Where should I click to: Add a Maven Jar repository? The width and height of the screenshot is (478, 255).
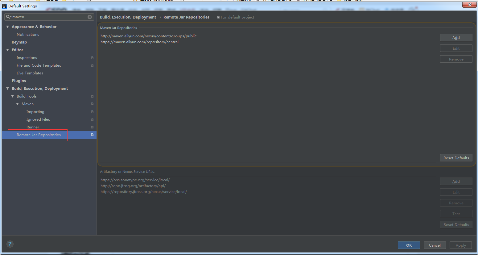(x=456, y=37)
